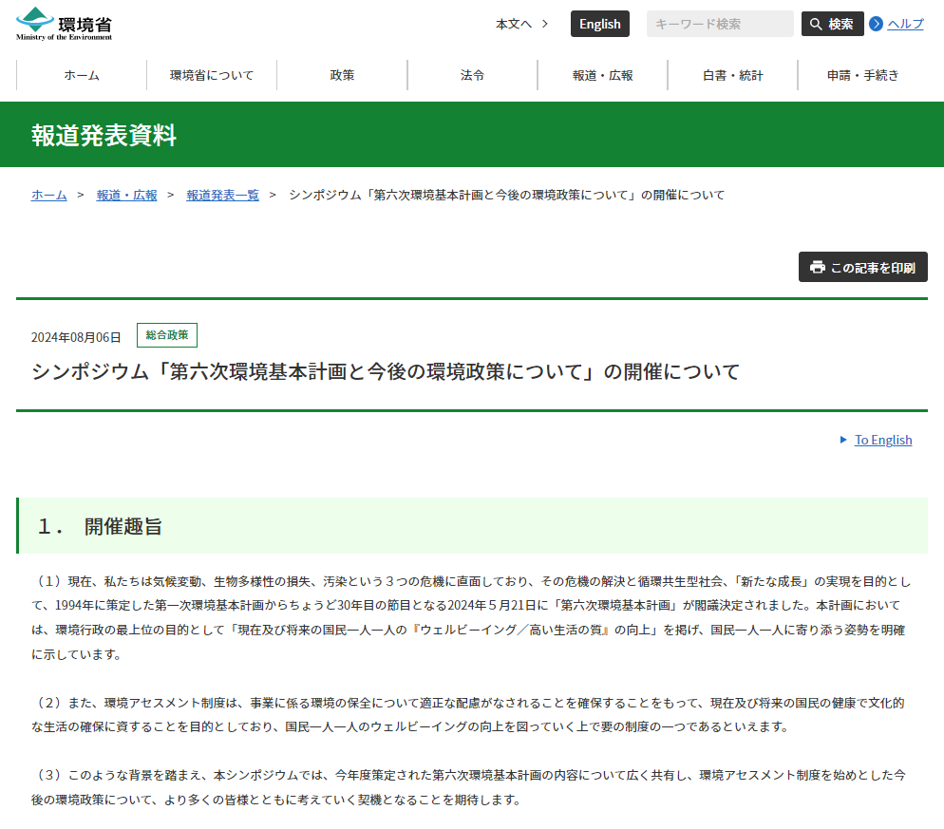Return home via the ホーム breadcrumb link
This screenshot has height=829, width=944.
pos(47,195)
